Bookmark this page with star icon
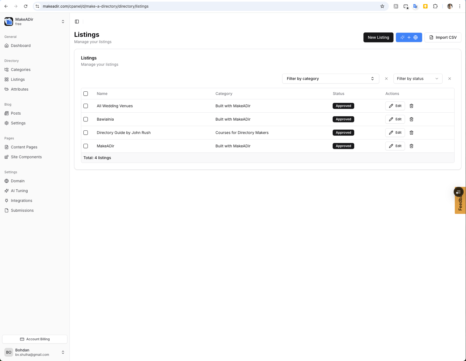Viewport: 466px width, 361px height. point(382,6)
